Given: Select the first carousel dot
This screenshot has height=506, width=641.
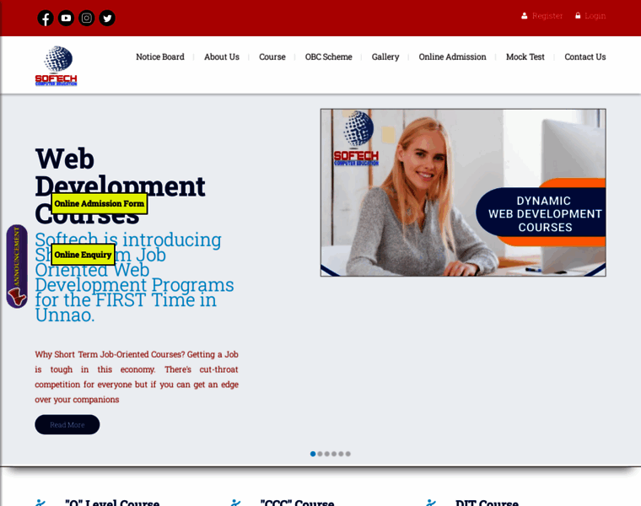Looking at the screenshot, I should coord(313,454).
